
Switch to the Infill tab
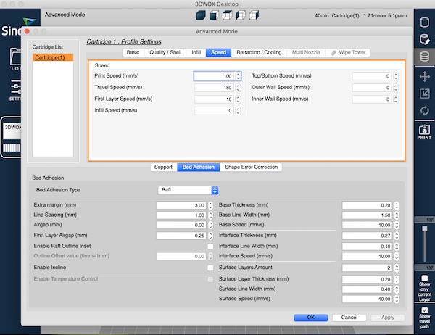click(196, 52)
